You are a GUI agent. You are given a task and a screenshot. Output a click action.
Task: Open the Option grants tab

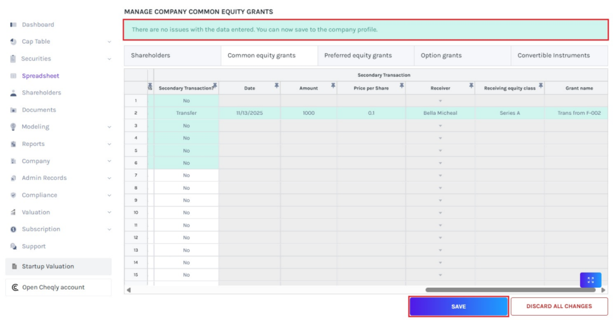pos(441,56)
